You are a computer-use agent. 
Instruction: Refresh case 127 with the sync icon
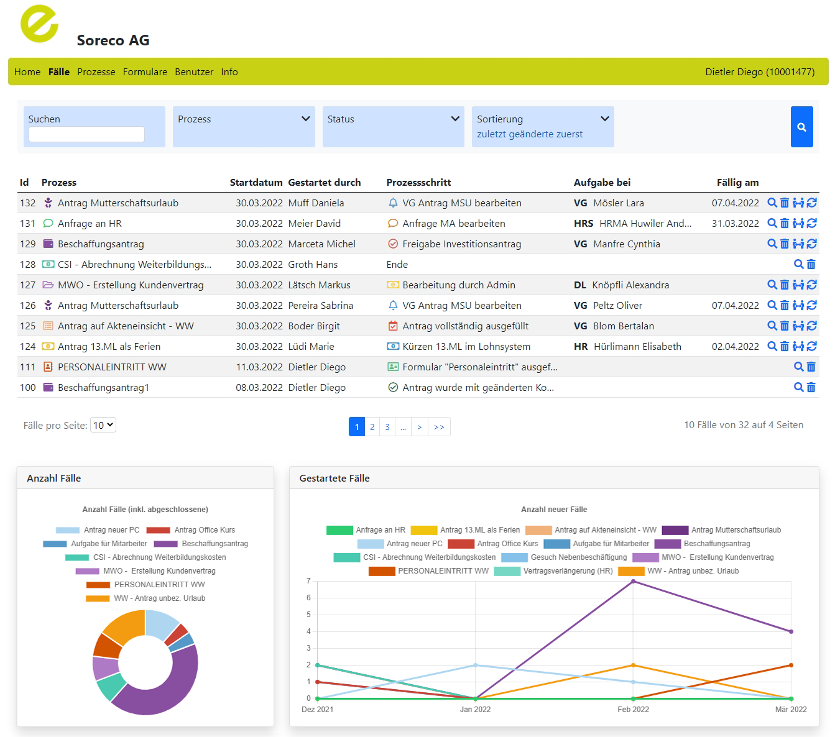[x=812, y=285]
